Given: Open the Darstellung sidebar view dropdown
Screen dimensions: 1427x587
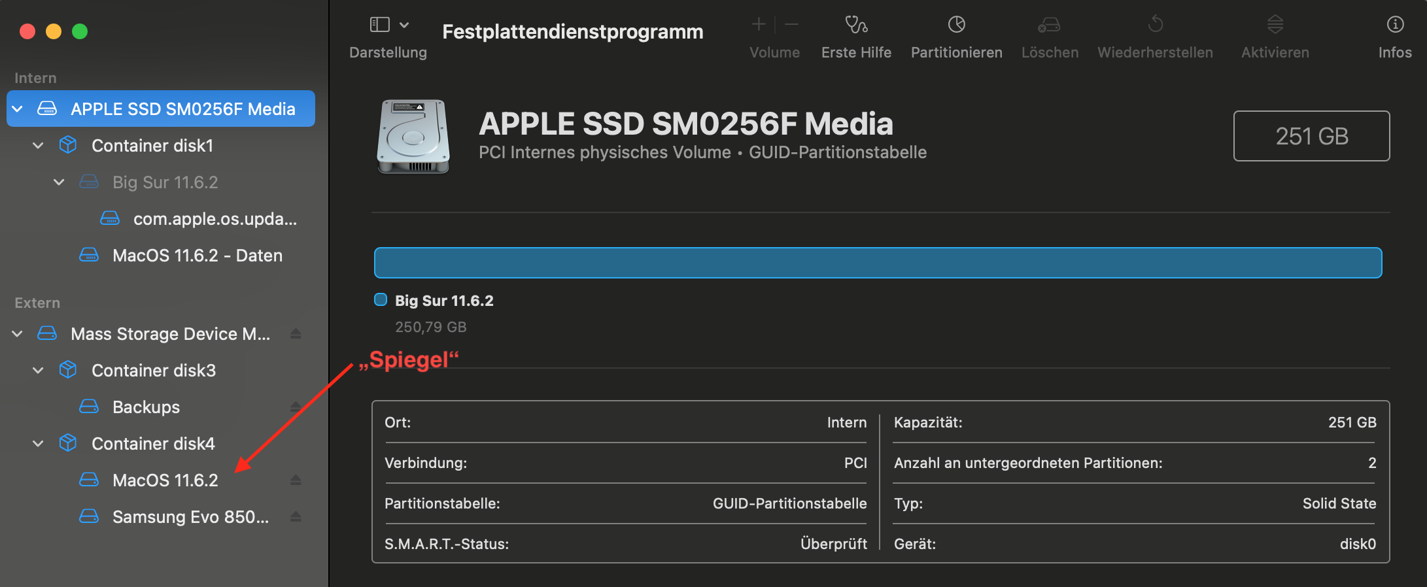Looking at the screenshot, I should pyautogui.click(x=388, y=25).
